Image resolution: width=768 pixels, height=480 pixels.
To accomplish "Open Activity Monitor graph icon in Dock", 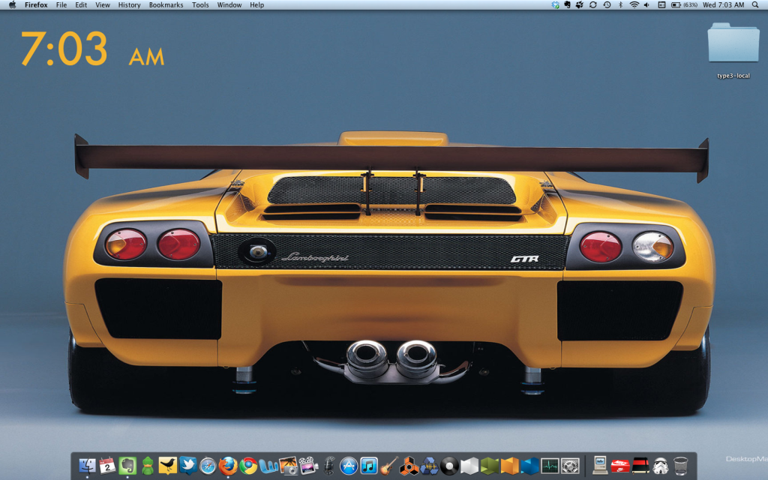I will tap(550, 466).
